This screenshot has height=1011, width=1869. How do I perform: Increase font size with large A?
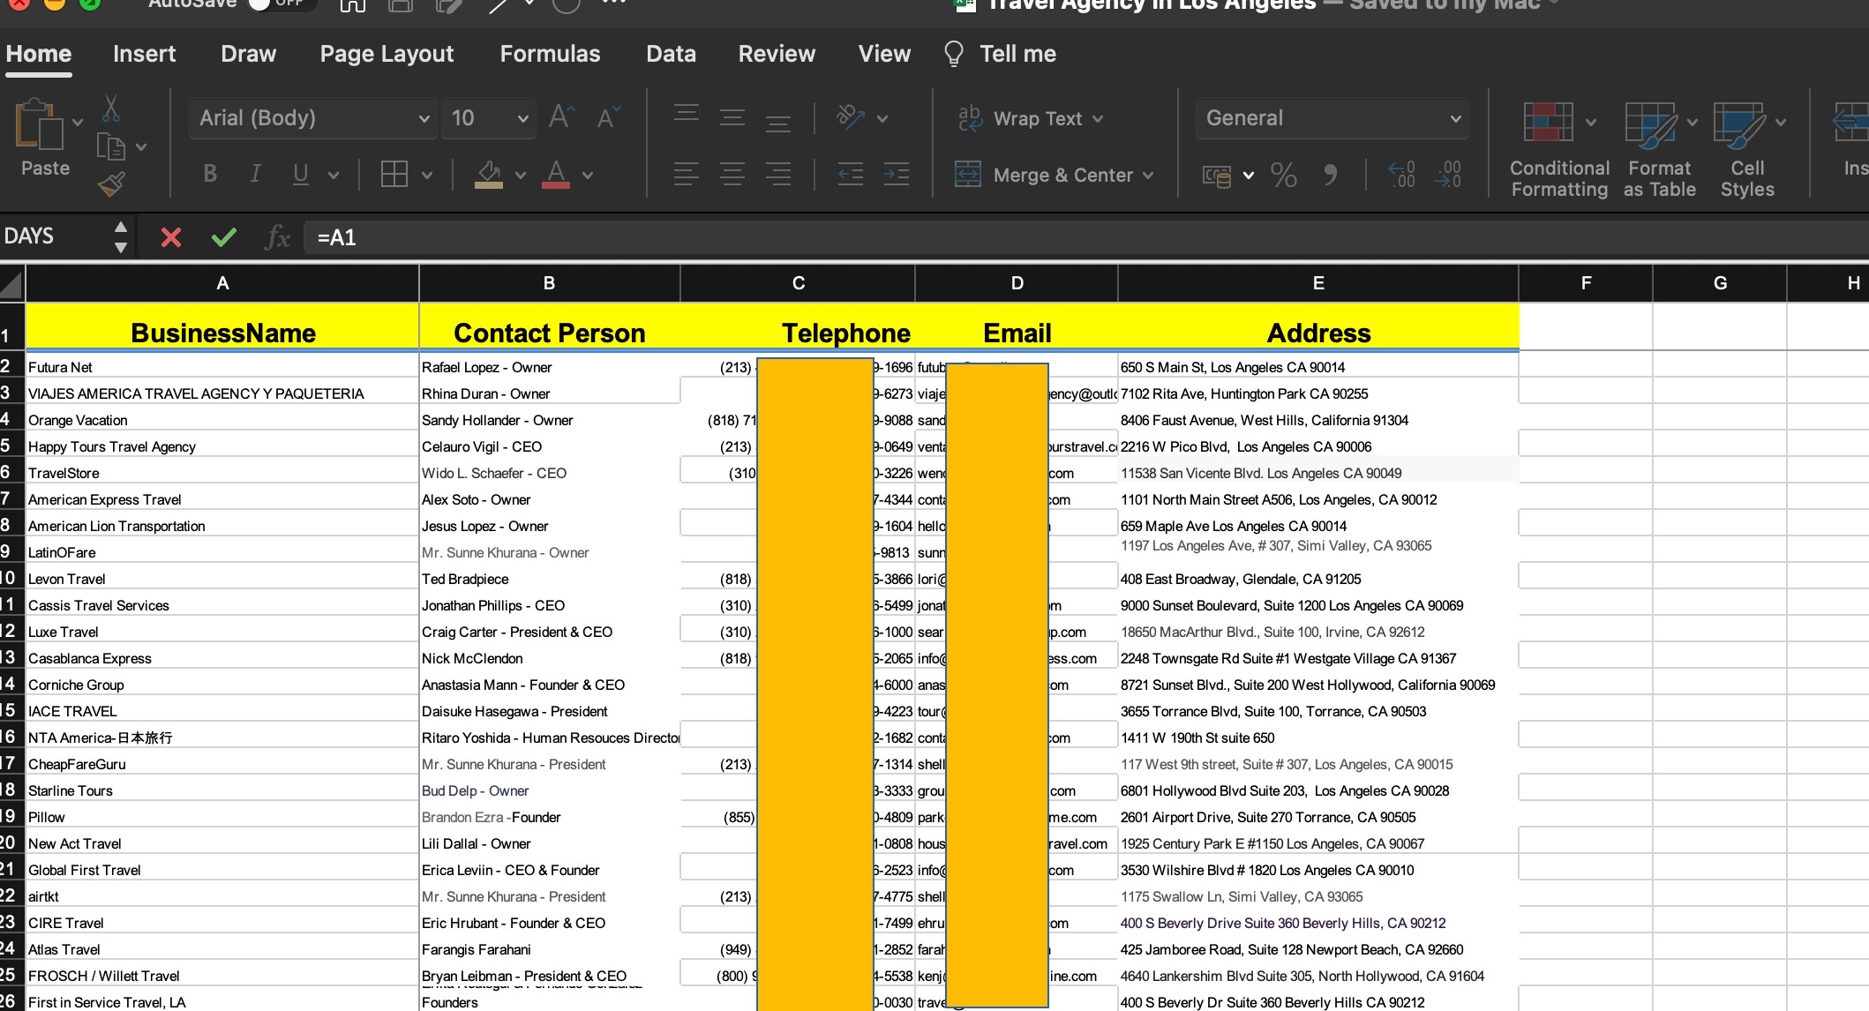tap(560, 117)
